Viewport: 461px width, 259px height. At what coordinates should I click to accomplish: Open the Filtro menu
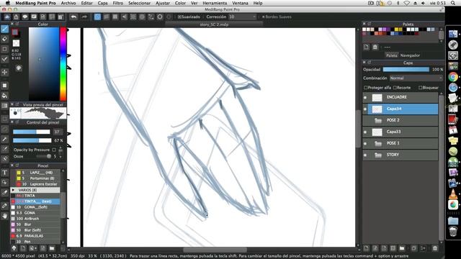tap(118, 3)
